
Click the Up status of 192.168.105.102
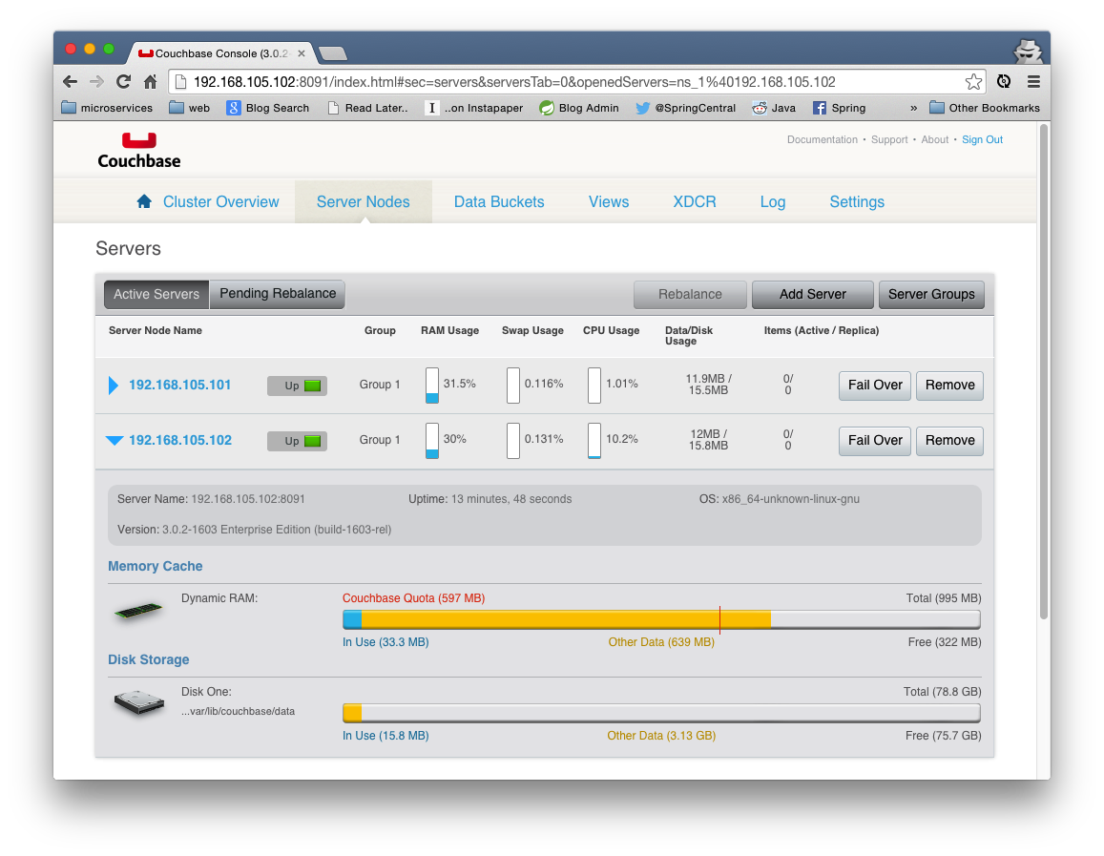297,441
